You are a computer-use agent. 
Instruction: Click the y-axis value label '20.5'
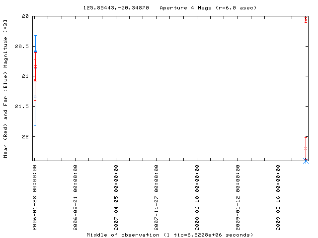[22, 46]
